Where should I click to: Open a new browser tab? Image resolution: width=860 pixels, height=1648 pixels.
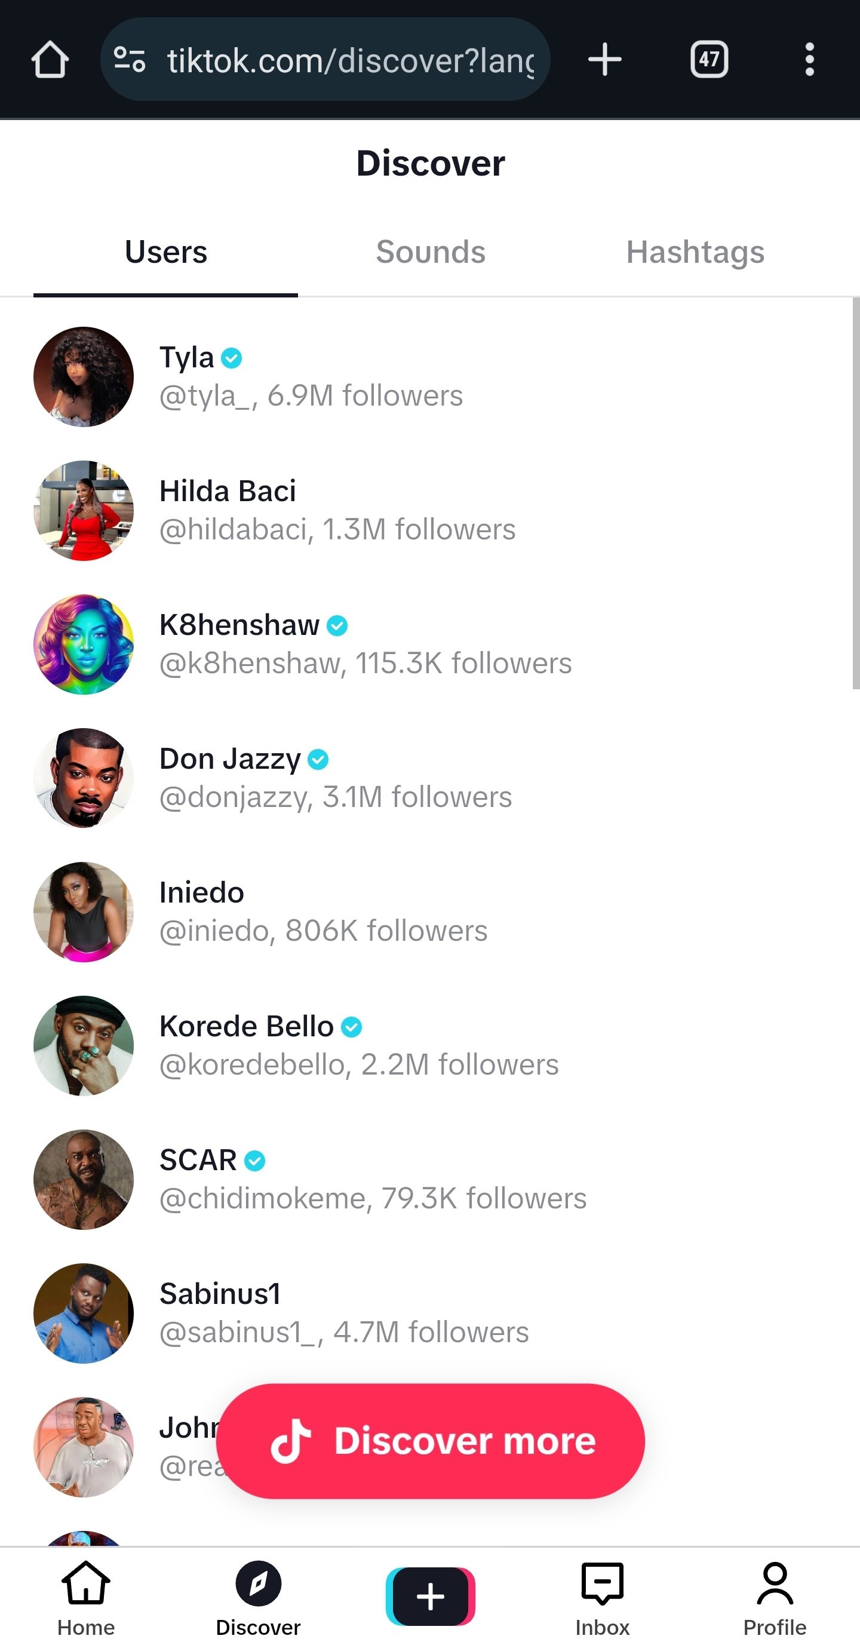[604, 60]
